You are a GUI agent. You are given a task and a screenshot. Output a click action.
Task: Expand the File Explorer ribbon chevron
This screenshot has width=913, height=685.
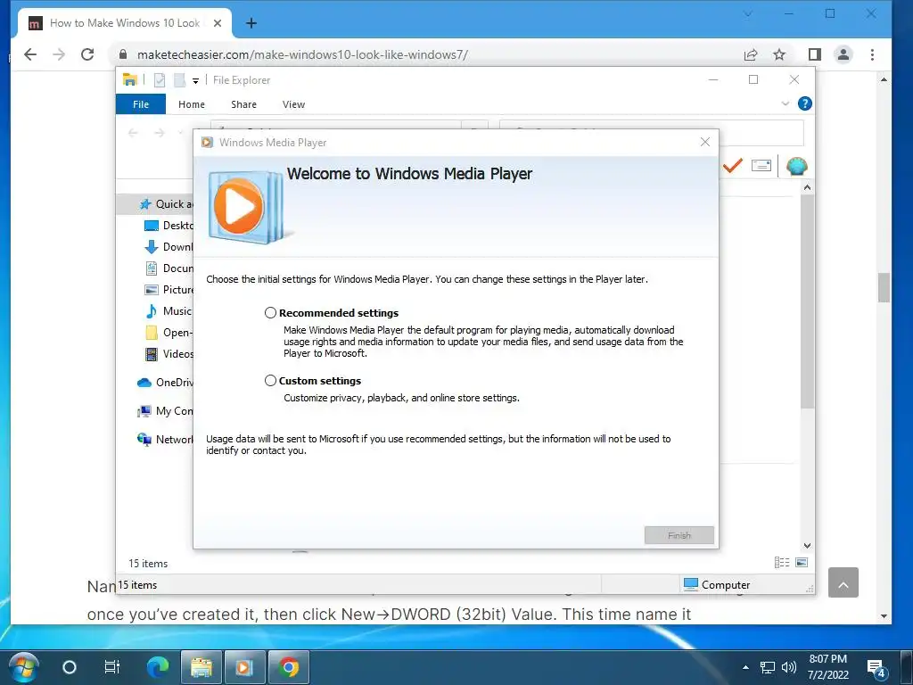785,103
